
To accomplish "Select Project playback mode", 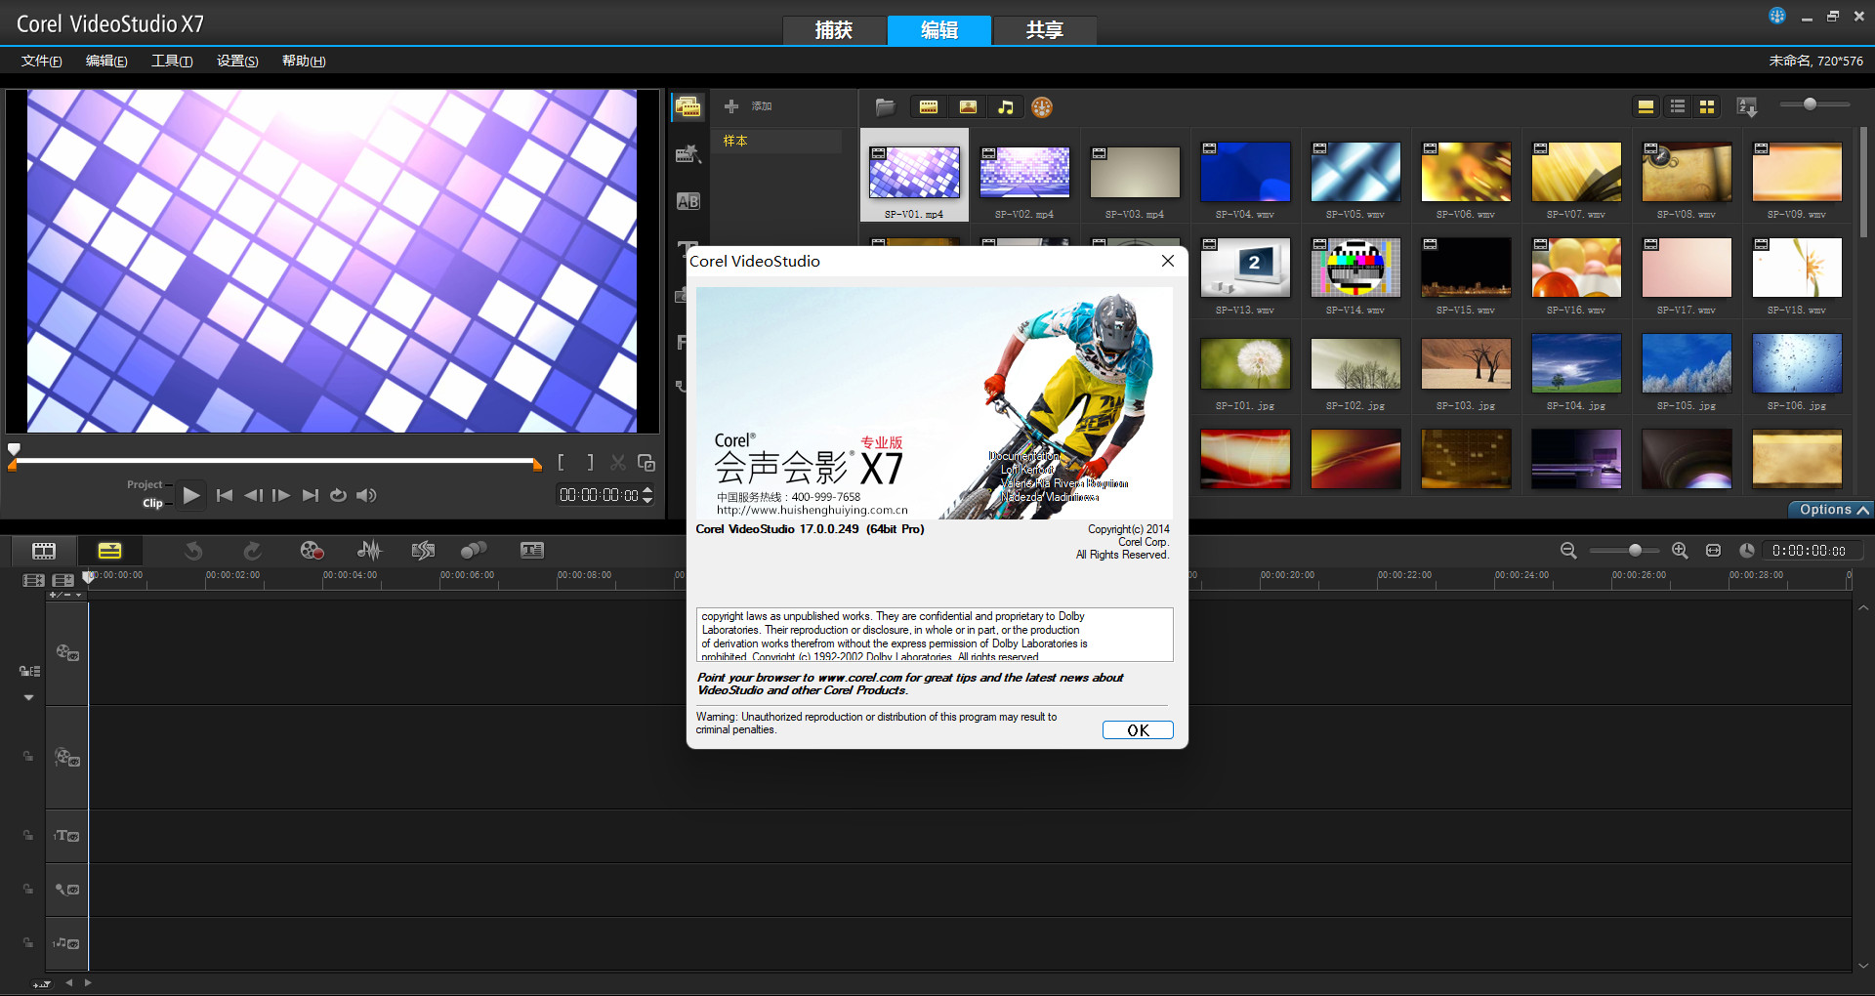I will tap(145, 484).
